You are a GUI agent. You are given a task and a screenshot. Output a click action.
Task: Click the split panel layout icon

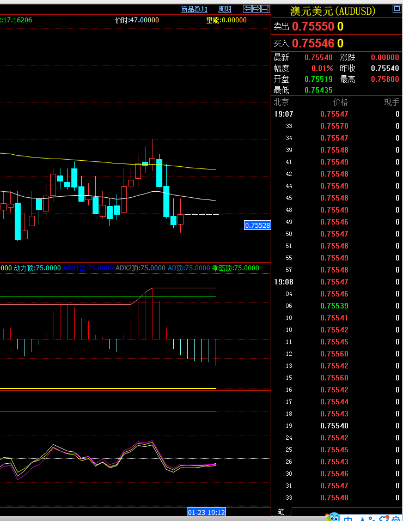pos(265,9)
